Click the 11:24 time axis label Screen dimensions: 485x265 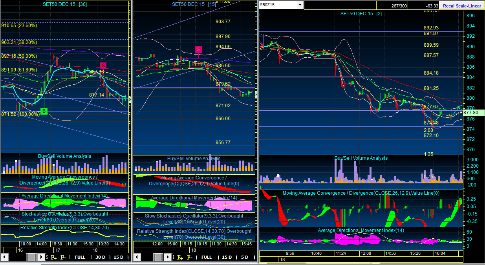pyautogui.click(x=341, y=254)
